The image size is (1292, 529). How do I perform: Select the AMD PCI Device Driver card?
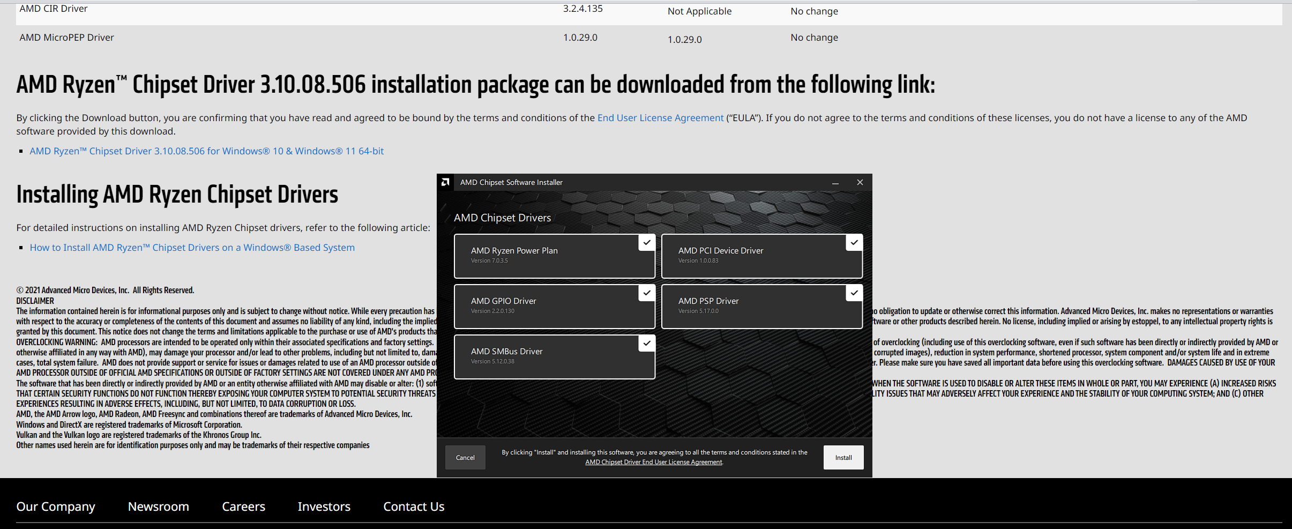pyautogui.click(x=762, y=256)
